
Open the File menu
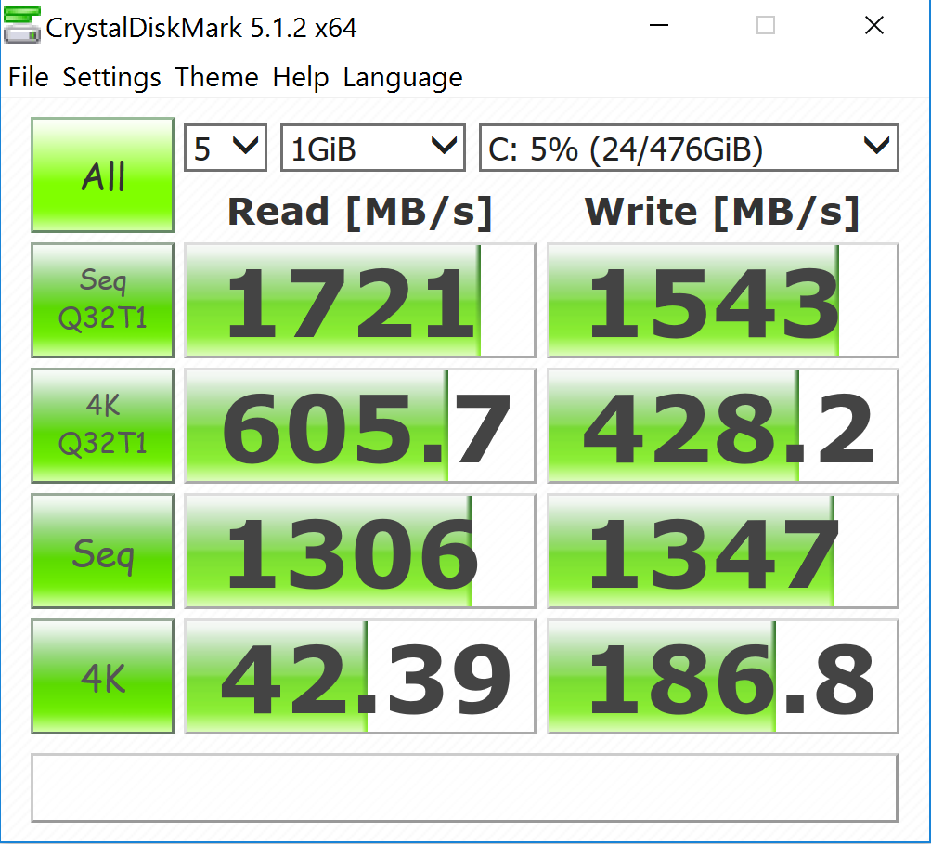click(x=29, y=77)
